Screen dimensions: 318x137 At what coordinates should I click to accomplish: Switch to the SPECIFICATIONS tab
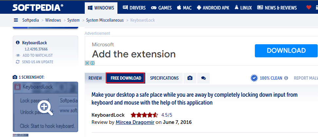[x=164, y=78]
